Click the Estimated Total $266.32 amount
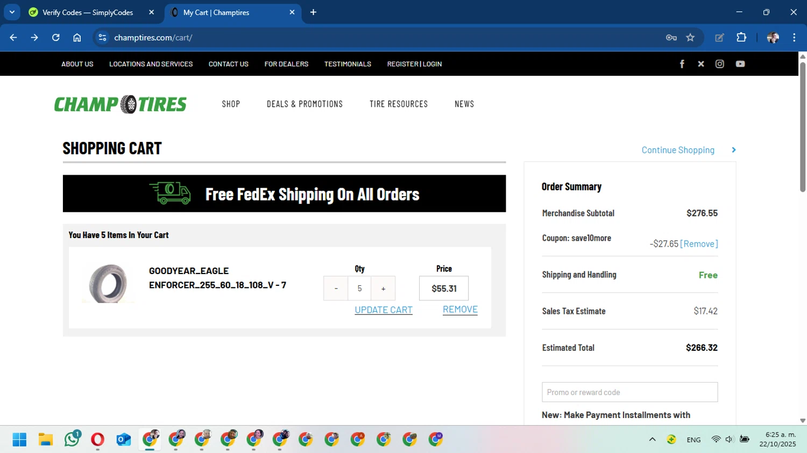This screenshot has height=453, width=807. click(702, 348)
